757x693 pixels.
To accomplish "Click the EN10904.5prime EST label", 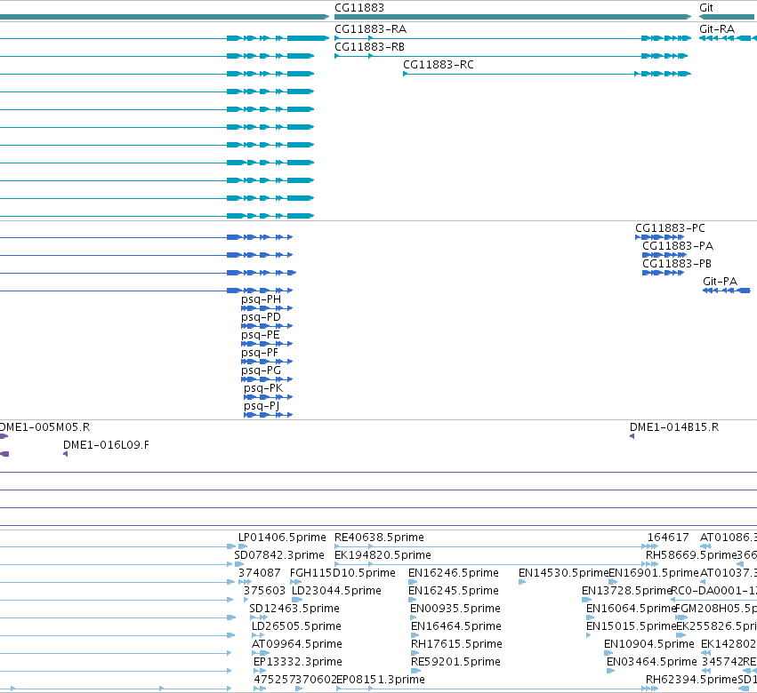I will 649,645.
